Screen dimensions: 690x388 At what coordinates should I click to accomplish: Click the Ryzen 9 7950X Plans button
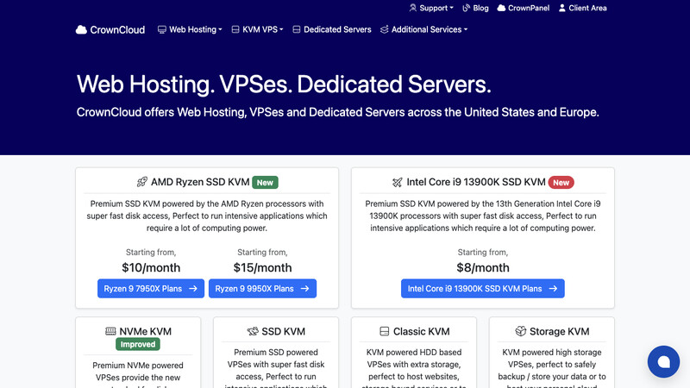pyautogui.click(x=151, y=289)
